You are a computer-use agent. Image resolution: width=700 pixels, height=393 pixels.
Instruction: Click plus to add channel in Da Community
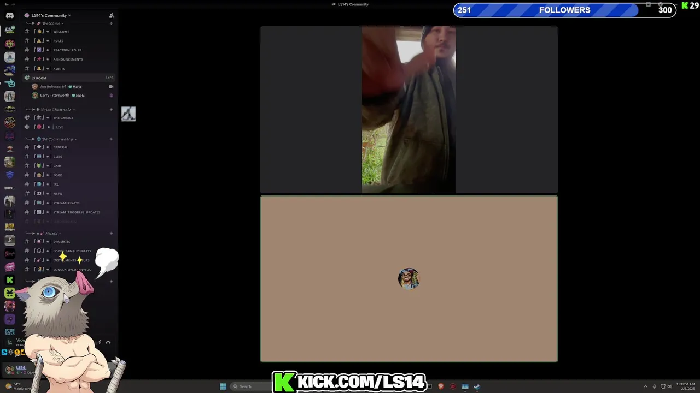(111, 139)
